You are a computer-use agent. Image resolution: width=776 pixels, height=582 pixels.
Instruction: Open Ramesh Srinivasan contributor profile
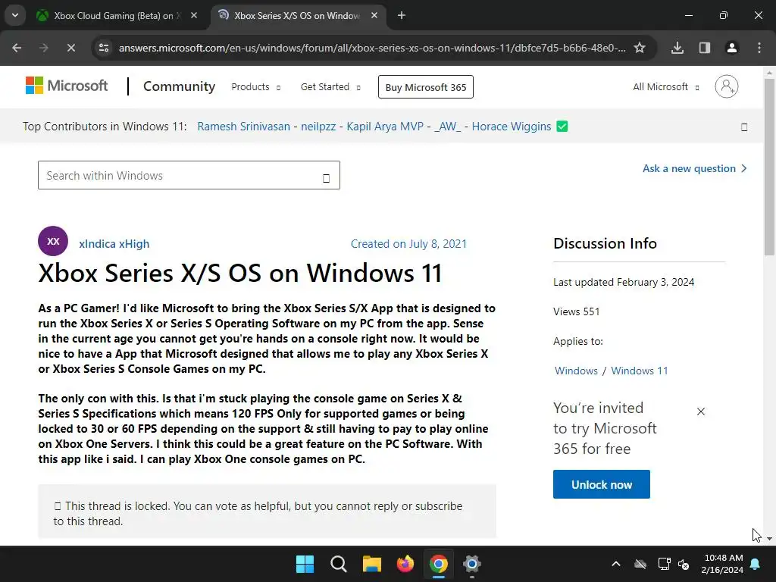pyautogui.click(x=243, y=127)
